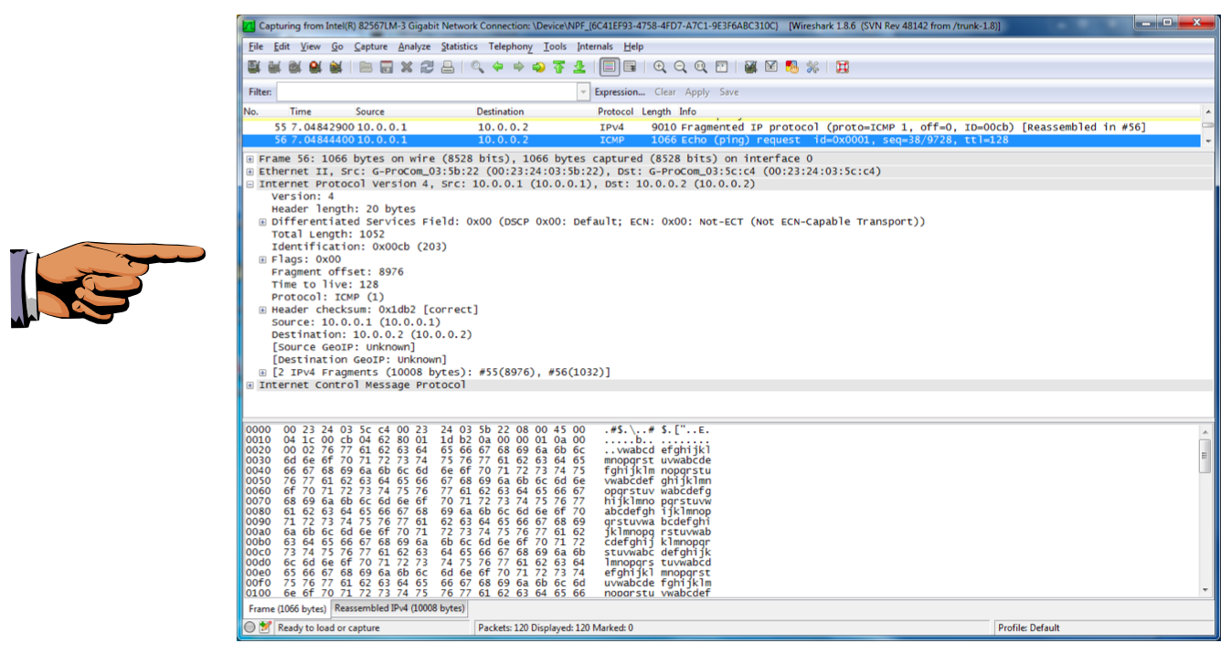This screenshot has height=653, width=1231.
Task: Switch to Frame (1066 bytes) tab
Action: 287,608
